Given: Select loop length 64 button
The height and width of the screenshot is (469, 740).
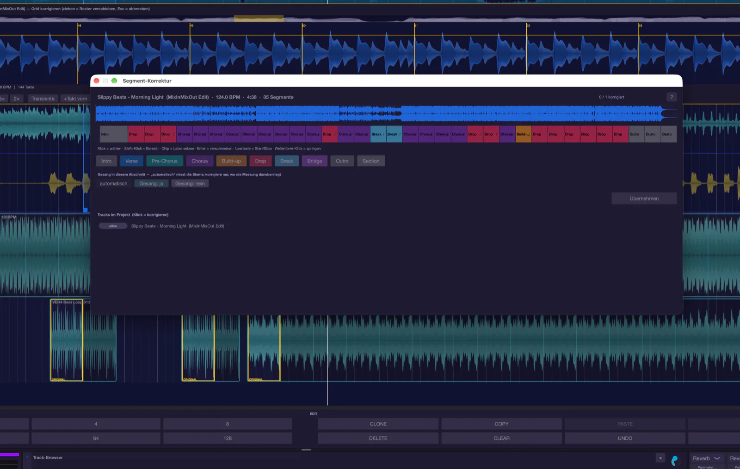Looking at the screenshot, I should tap(96, 438).
